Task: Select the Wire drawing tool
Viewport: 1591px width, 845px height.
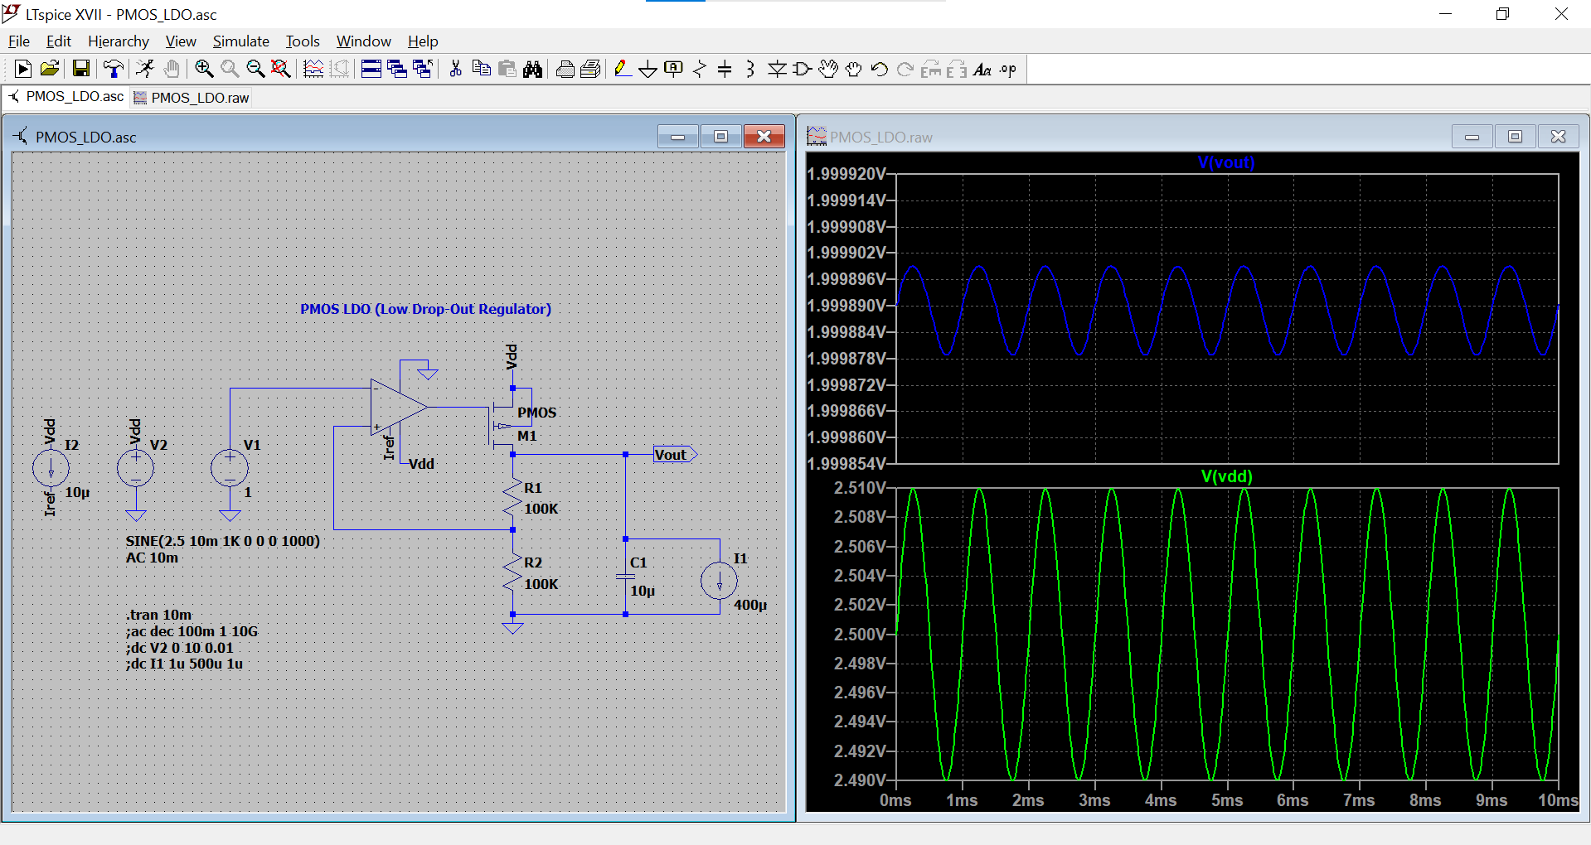Action: [x=623, y=69]
